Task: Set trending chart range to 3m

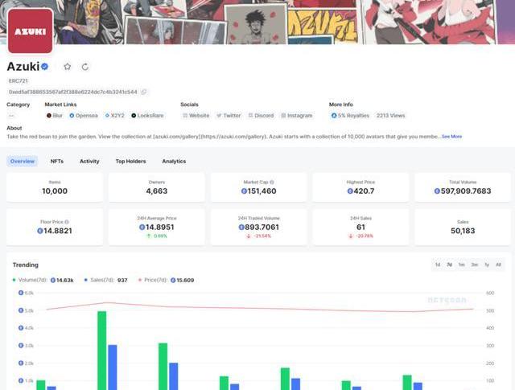Action: (x=474, y=265)
